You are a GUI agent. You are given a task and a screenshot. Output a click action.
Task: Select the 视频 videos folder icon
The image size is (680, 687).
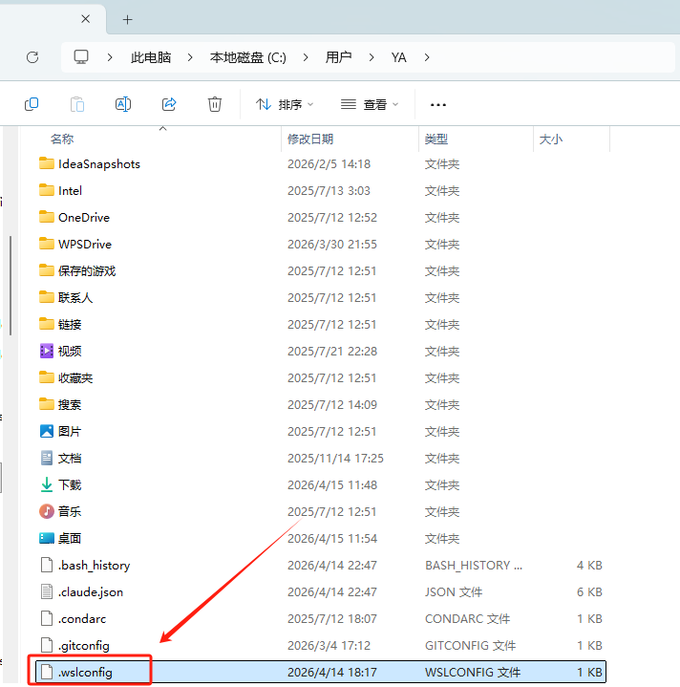(x=47, y=351)
